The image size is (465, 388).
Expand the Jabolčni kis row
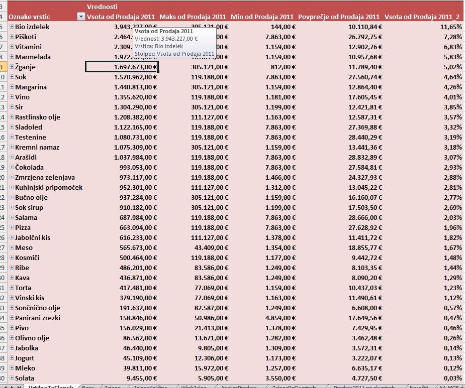12,237
